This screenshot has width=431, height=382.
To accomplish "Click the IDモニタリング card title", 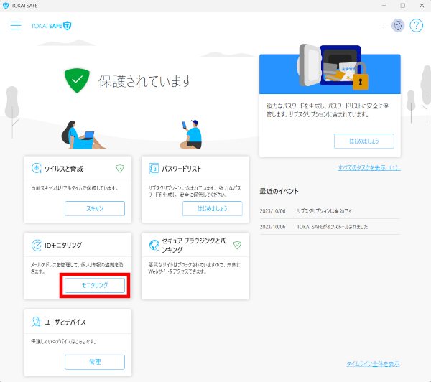I will click(x=63, y=246).
